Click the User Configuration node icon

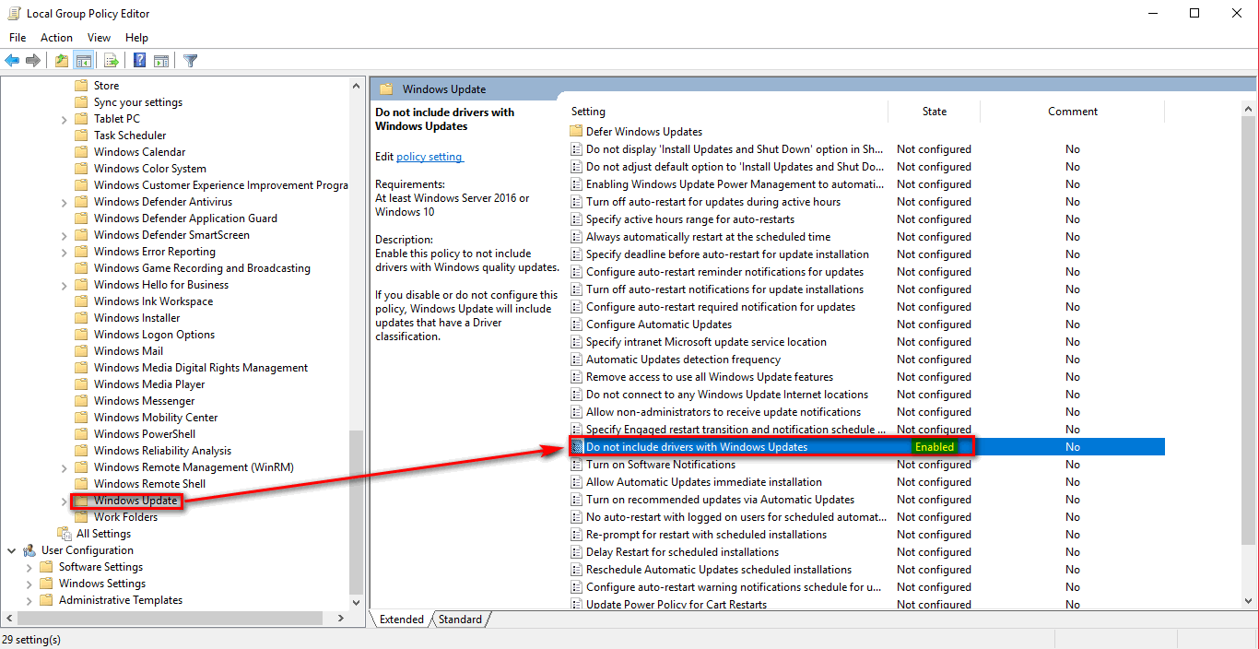coord(29,550)
